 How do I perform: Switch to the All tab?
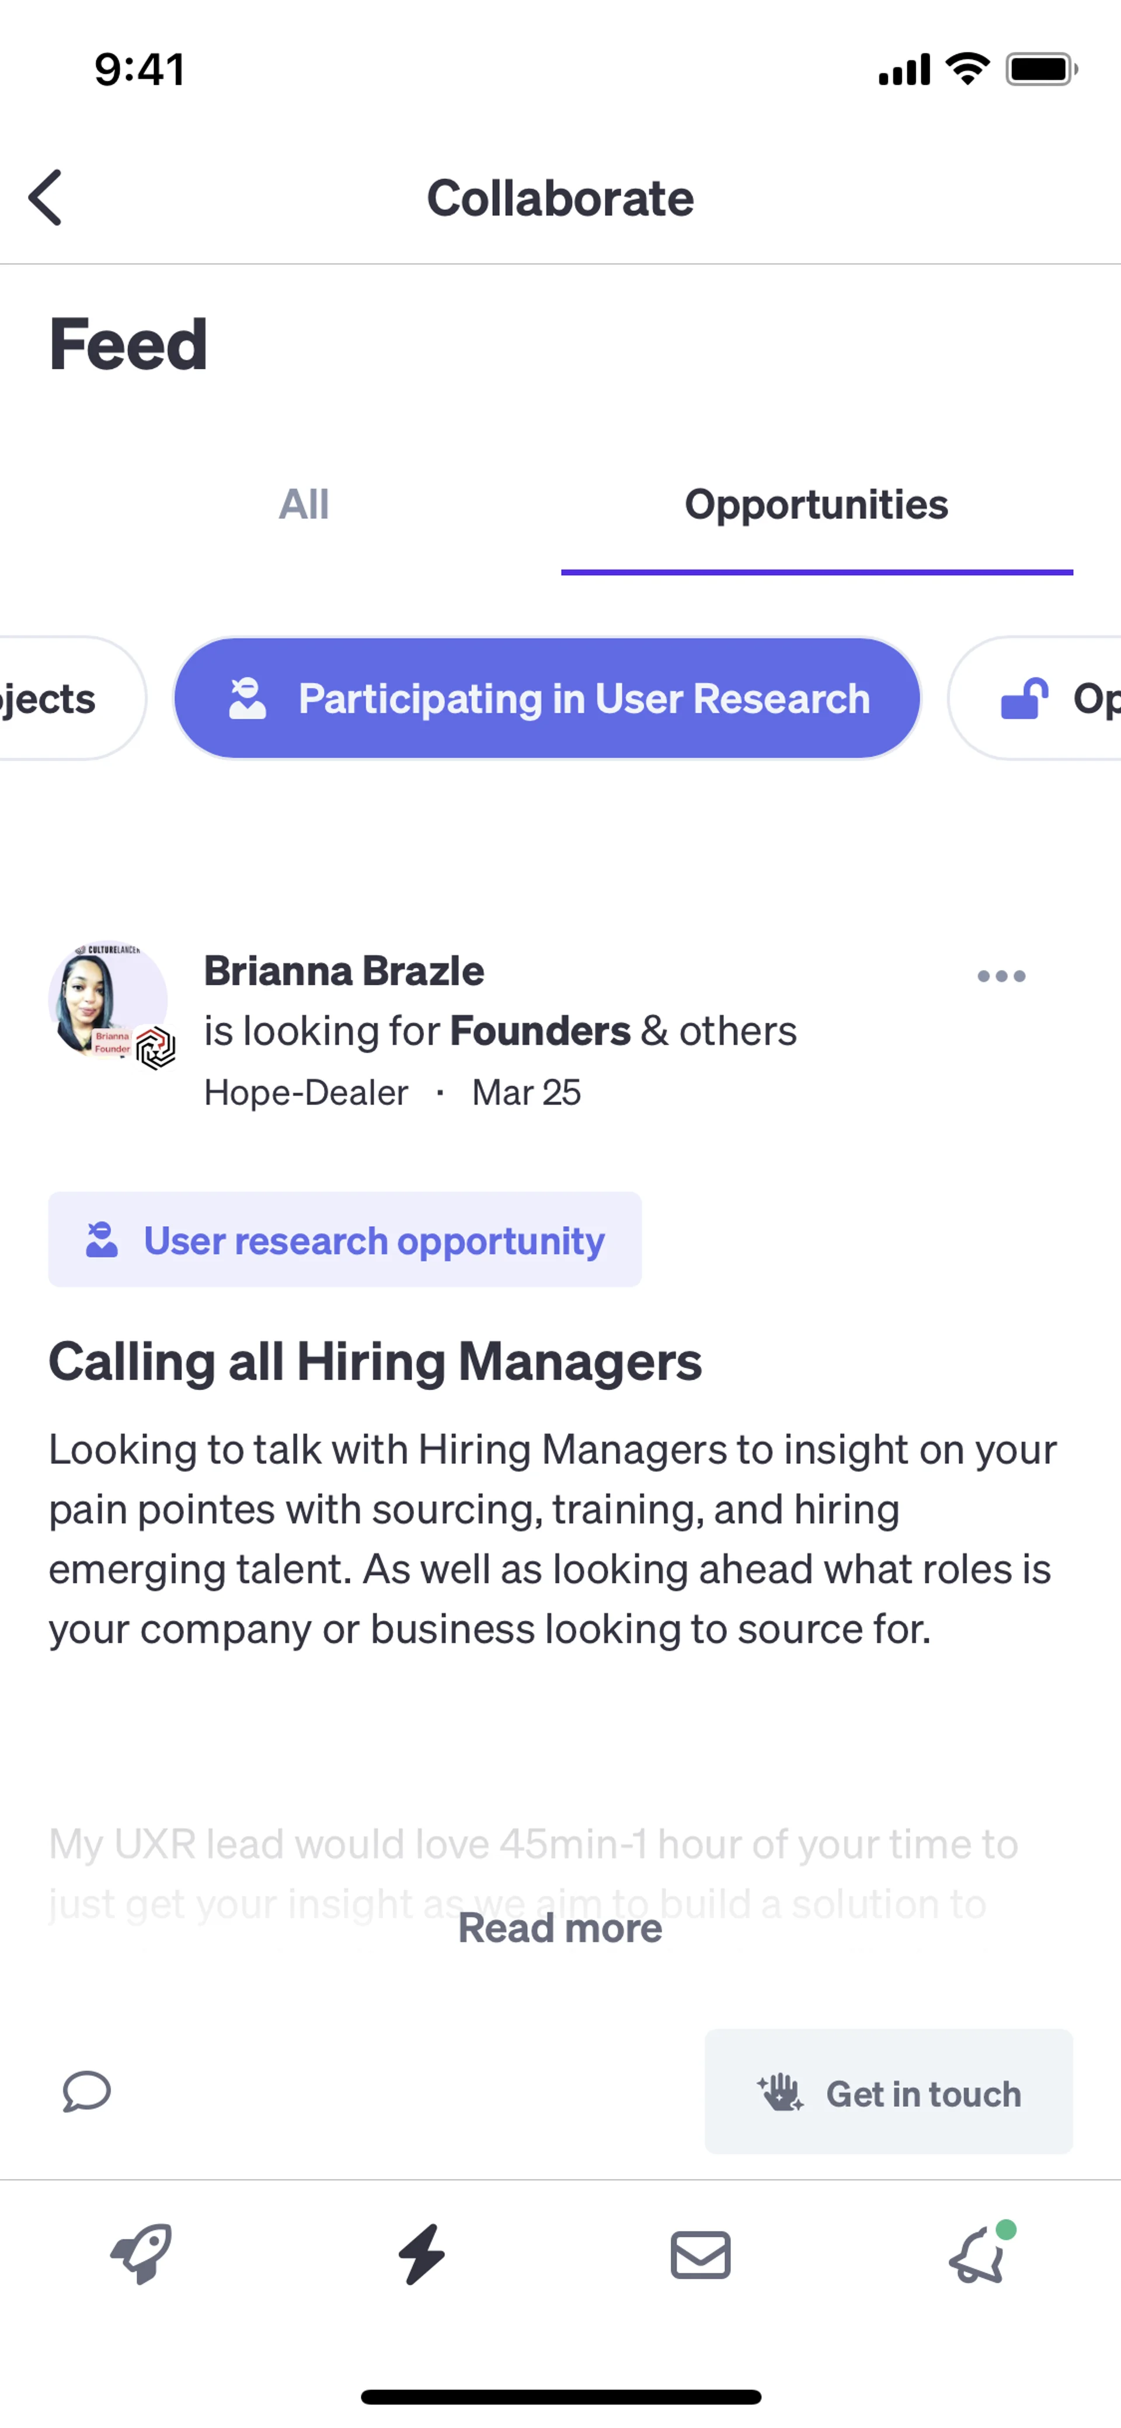(x=304, y=505)
